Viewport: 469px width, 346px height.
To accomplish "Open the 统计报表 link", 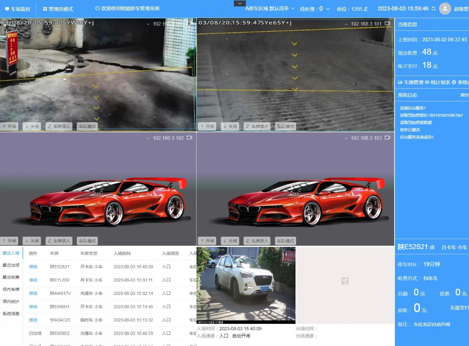I will 440,82.
